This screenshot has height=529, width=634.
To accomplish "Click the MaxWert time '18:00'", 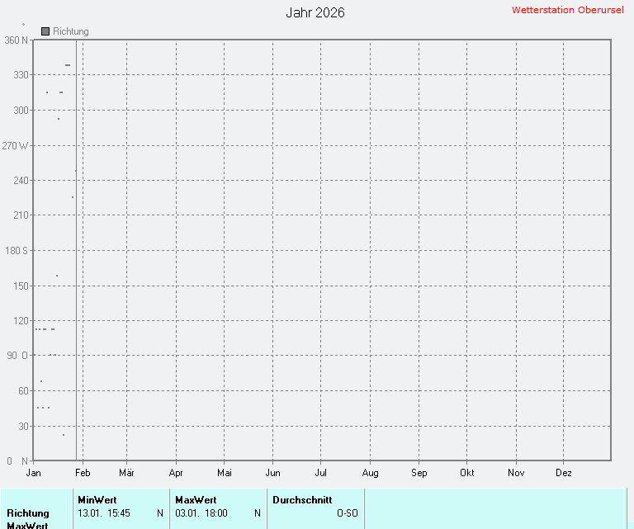I will coord(216,513).
